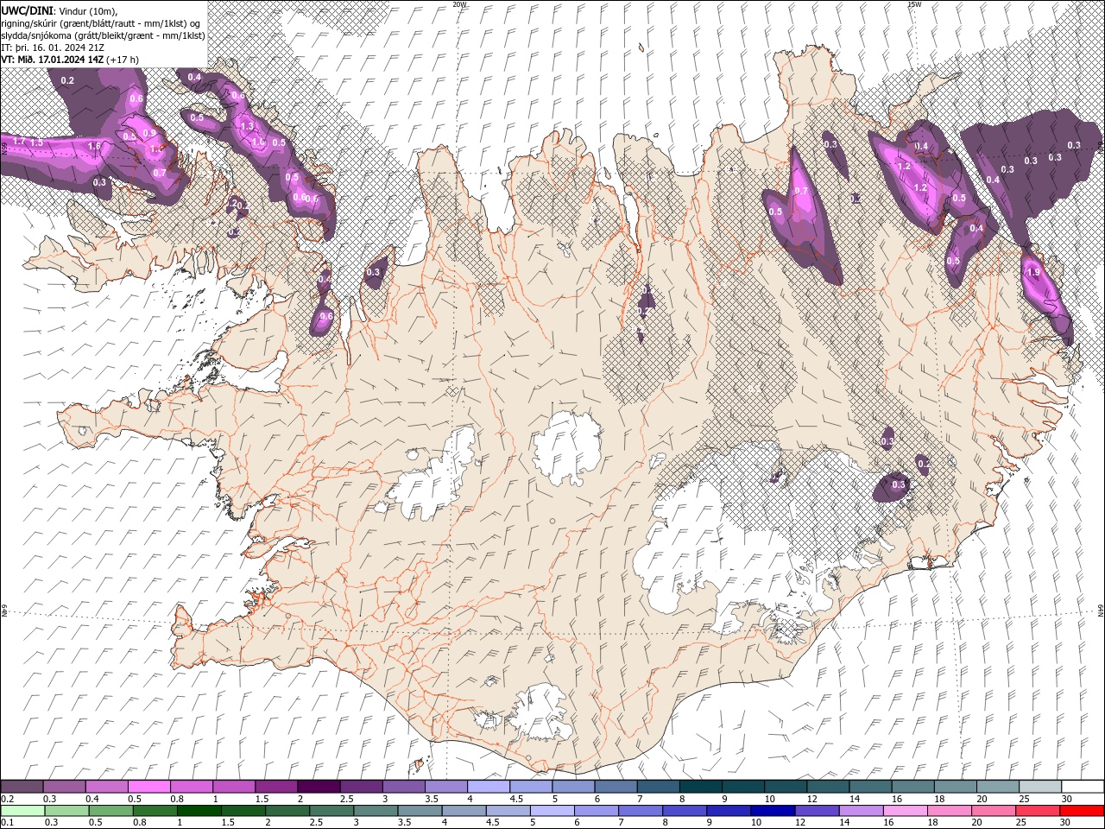The image size is (1105, 829).
Task: Click the 64N latitude label on the right edge
Action: click(x=1101, y=610)
